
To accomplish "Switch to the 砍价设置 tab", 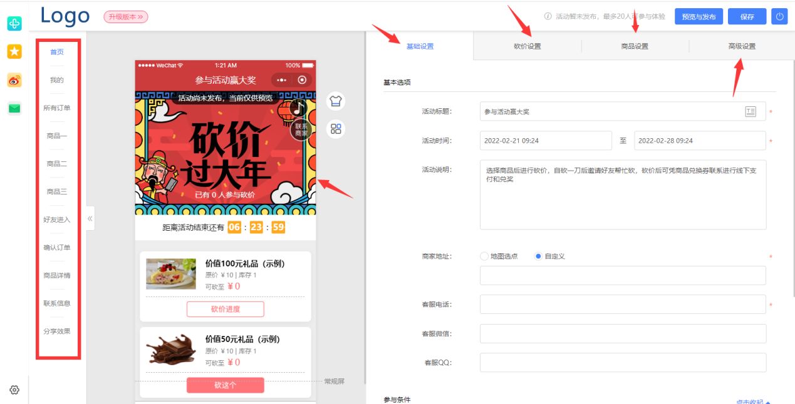I will [527, 46].
